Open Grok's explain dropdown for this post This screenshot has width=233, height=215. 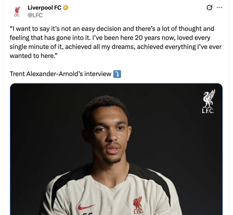point(209,8)
